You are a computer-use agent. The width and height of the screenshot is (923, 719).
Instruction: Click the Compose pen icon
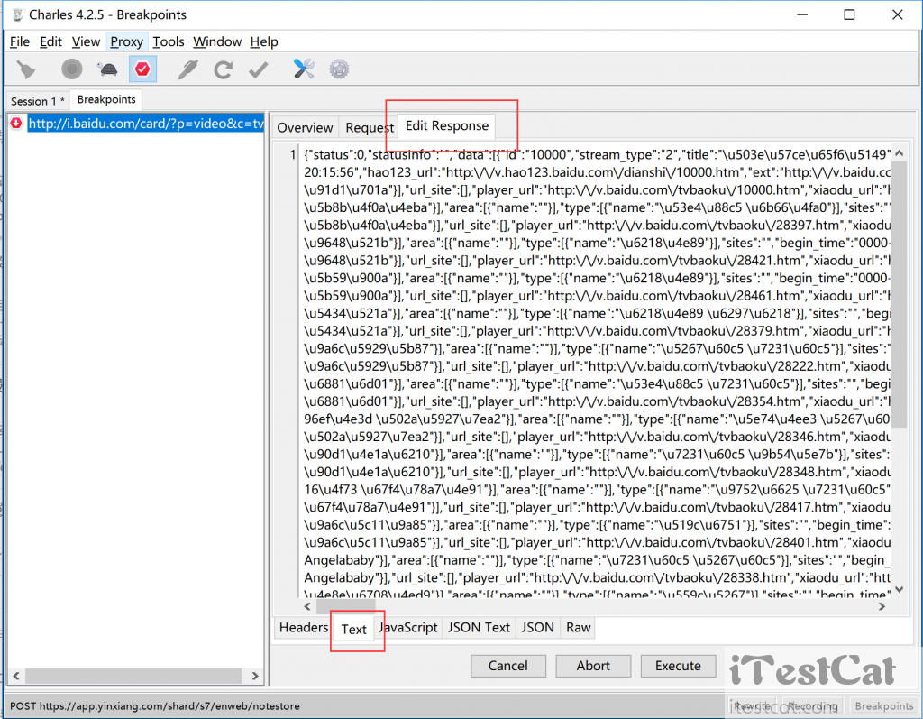click(x=187, y=69)
